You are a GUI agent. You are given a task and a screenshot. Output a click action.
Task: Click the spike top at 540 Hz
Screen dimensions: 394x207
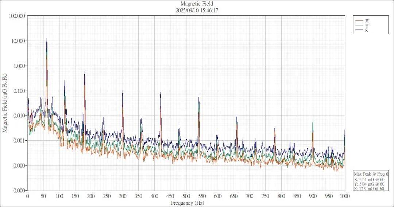[x=199, y=96]
